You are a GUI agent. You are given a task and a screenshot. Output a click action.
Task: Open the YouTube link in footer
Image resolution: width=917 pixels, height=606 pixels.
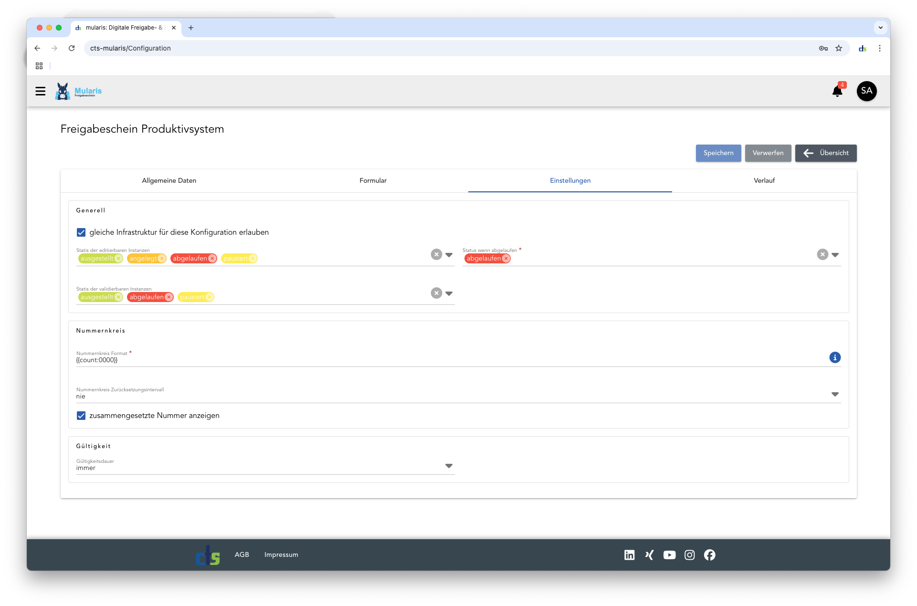[669, 555]
